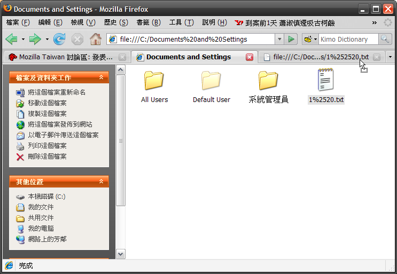Open the Forward button history dropdown
Viewport: 397px width, 274px height.
tap(47, 39)
